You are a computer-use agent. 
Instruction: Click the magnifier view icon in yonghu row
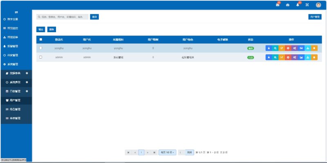[x=275, y=48]
